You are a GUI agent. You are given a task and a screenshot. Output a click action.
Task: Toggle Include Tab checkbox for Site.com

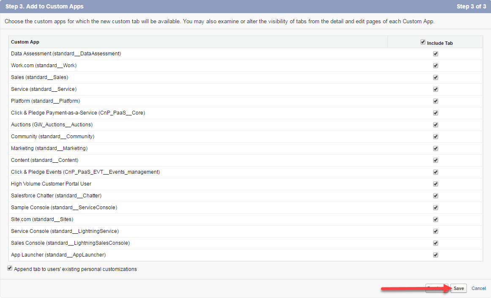click(436, 220)
